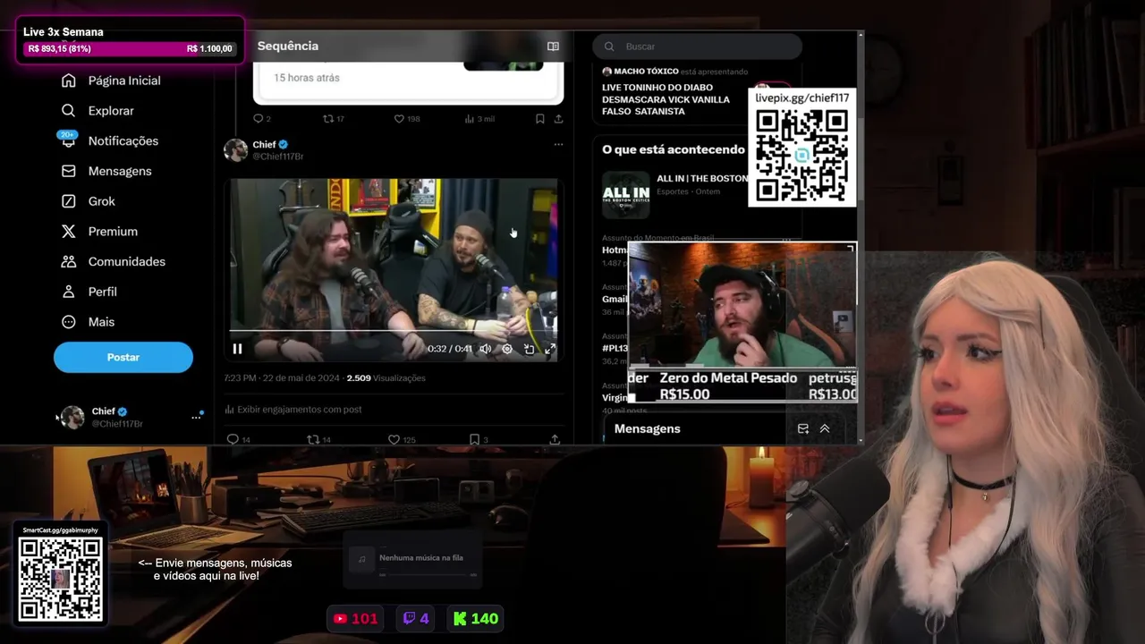Click the livepix.gg/chief117 QR code
This screenshot has height=644, width=1145.
coord(802,157)
